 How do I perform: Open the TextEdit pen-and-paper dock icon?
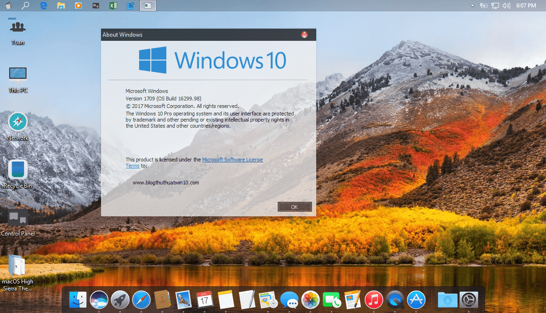[247, 300]
